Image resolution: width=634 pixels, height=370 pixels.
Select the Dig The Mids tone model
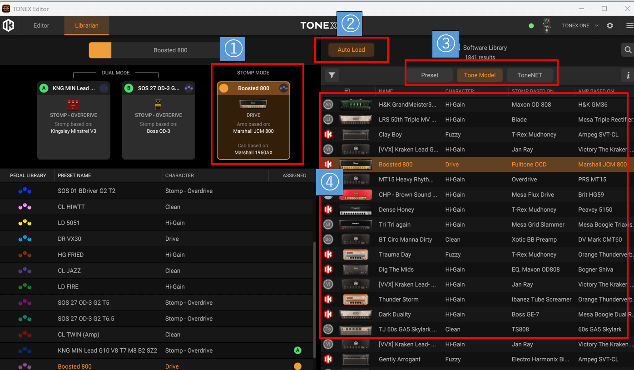click(x=396, y=269)
